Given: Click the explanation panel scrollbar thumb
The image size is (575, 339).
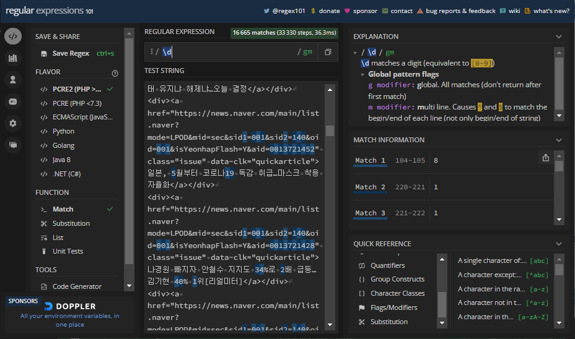Looking at the screenshot, I should click(x=559, y=84).
